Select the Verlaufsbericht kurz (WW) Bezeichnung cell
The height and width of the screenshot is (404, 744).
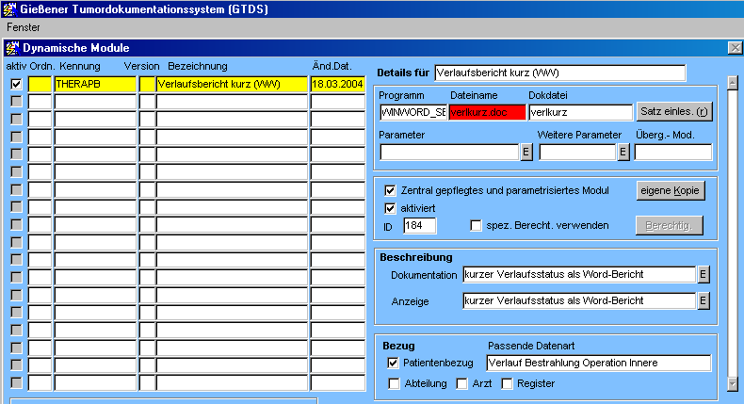232,84
